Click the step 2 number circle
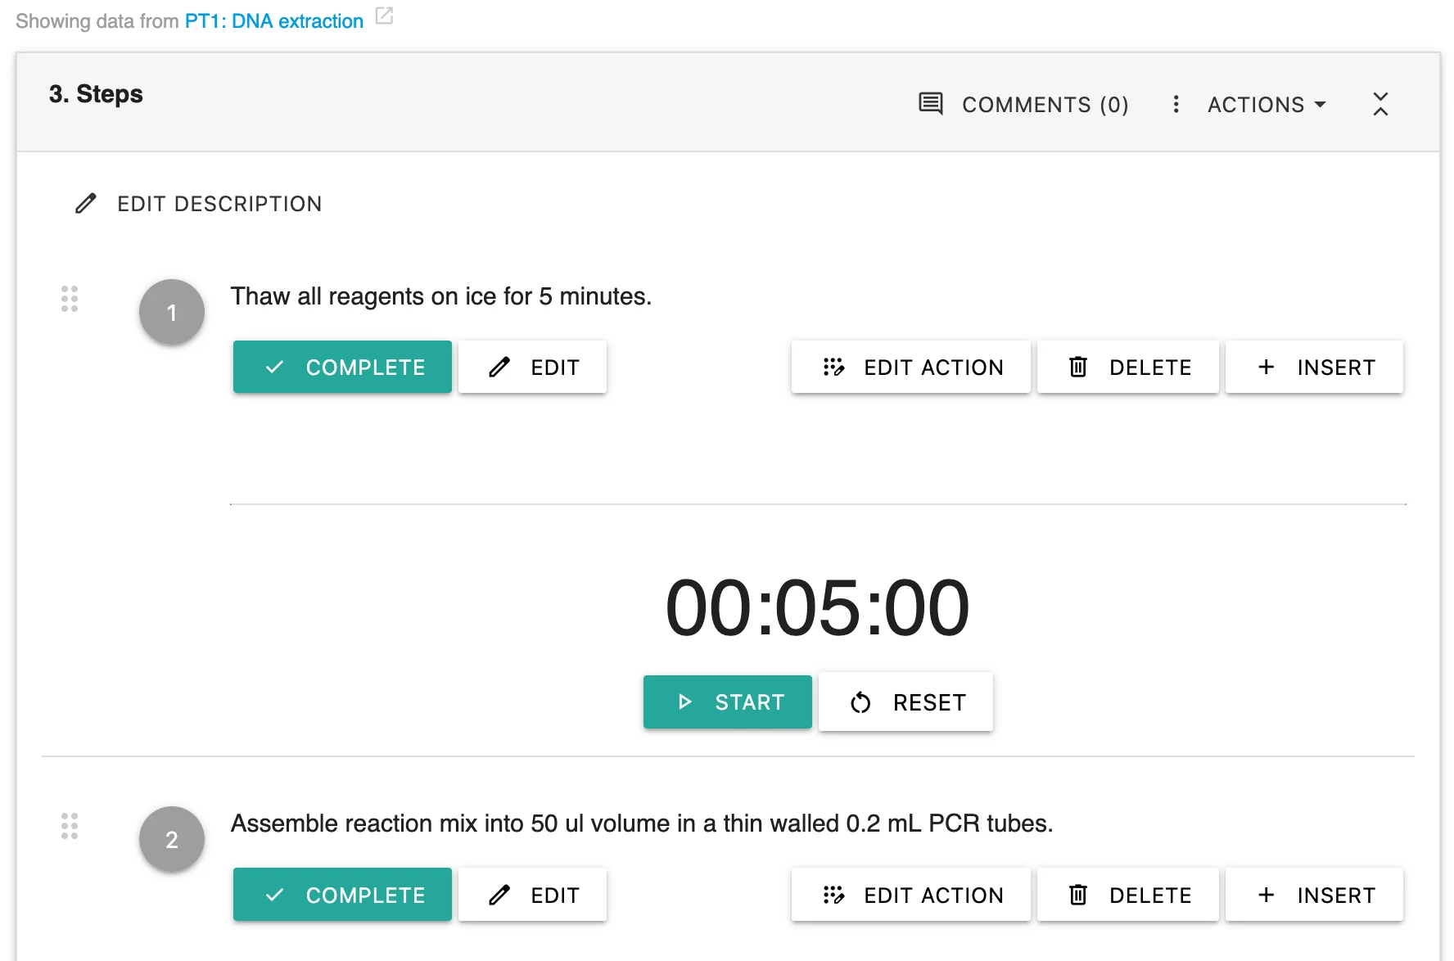Viewport: 1454px width, 961px height. click(172, 839)
